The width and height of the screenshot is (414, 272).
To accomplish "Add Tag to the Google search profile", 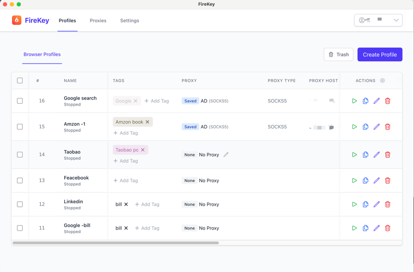I will [x=157, y=101].
